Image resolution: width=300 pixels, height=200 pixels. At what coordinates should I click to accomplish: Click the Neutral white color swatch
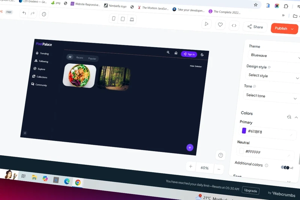point(241,151)
